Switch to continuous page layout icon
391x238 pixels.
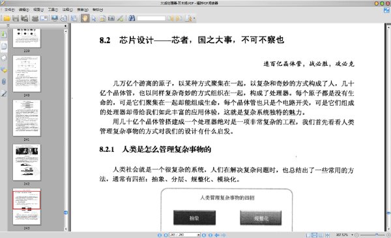(x=315, y=235)
